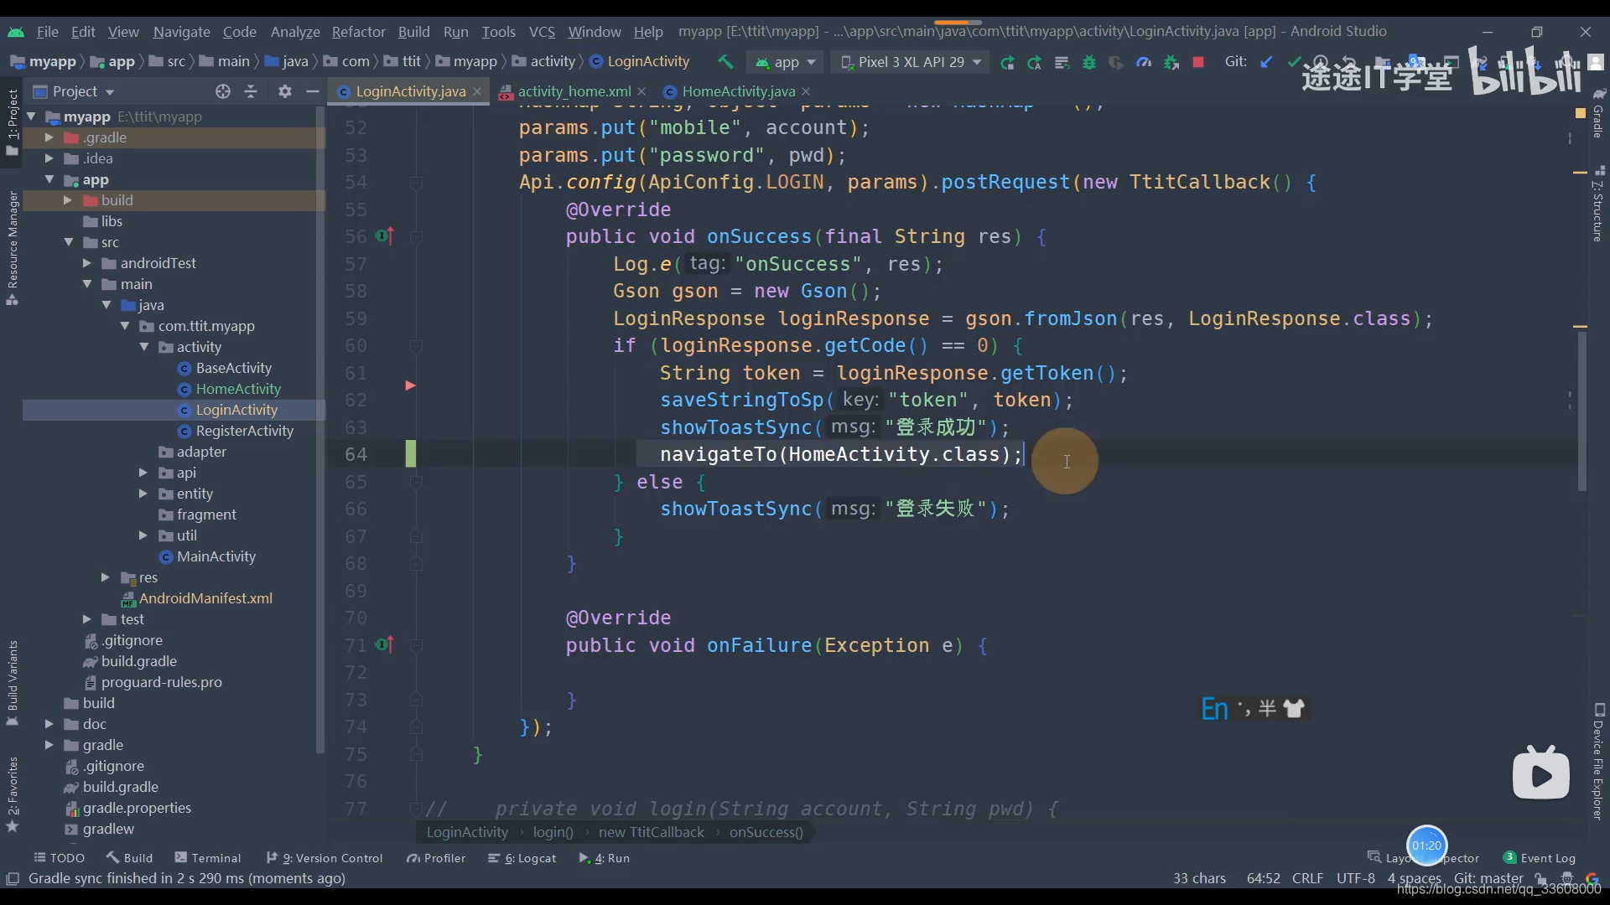Image resolution: width=1610 pixels, height=905 pixels.
Task: Open the Gradle side panel
Action: (x=1598, y=113)
